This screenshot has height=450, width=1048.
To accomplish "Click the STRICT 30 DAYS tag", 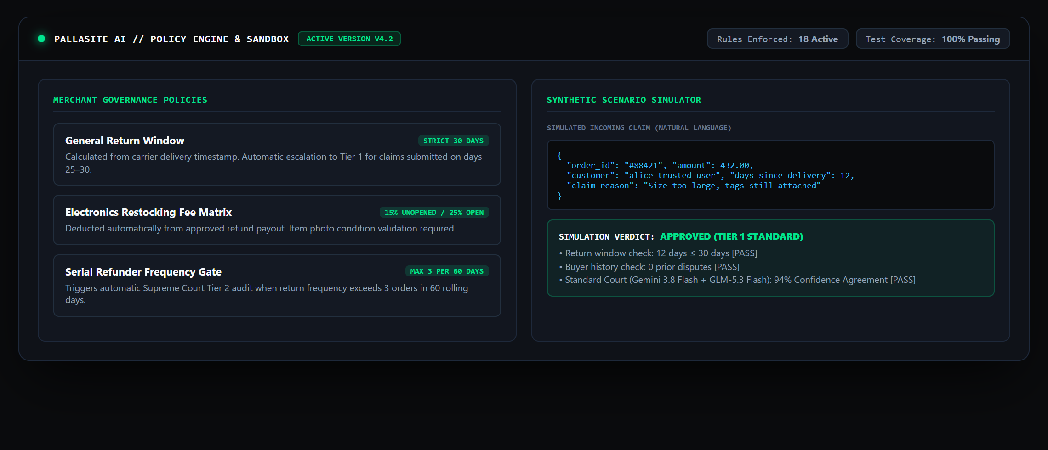I will [x=453, y=141].
